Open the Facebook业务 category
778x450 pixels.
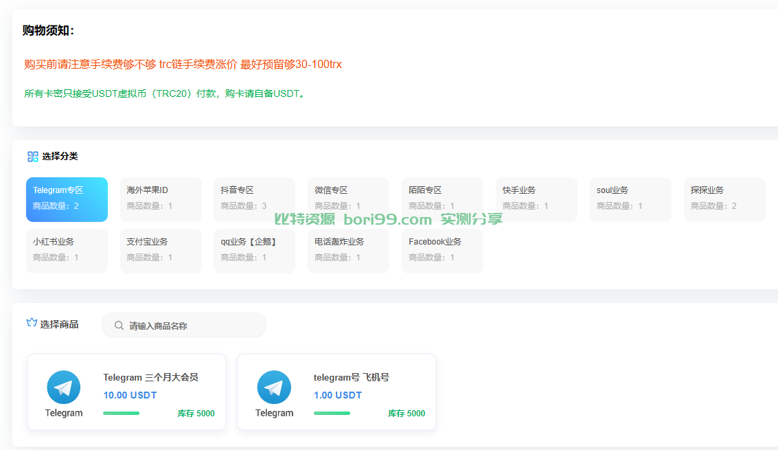[443, 251]
